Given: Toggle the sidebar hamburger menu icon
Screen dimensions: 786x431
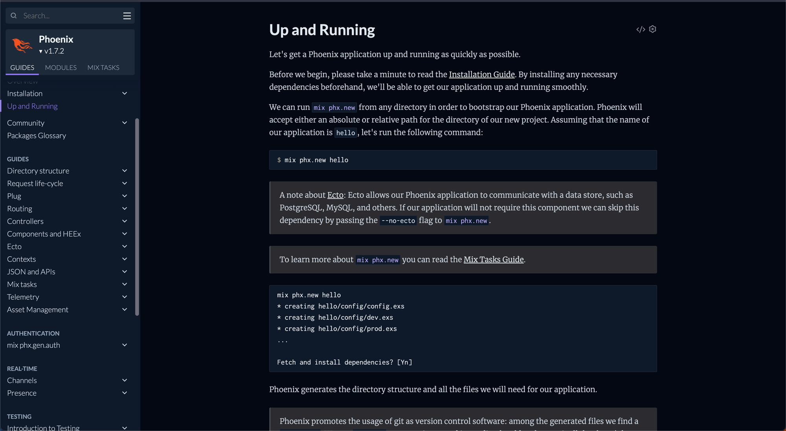Looking at the screenshot, I should [127, 16].
